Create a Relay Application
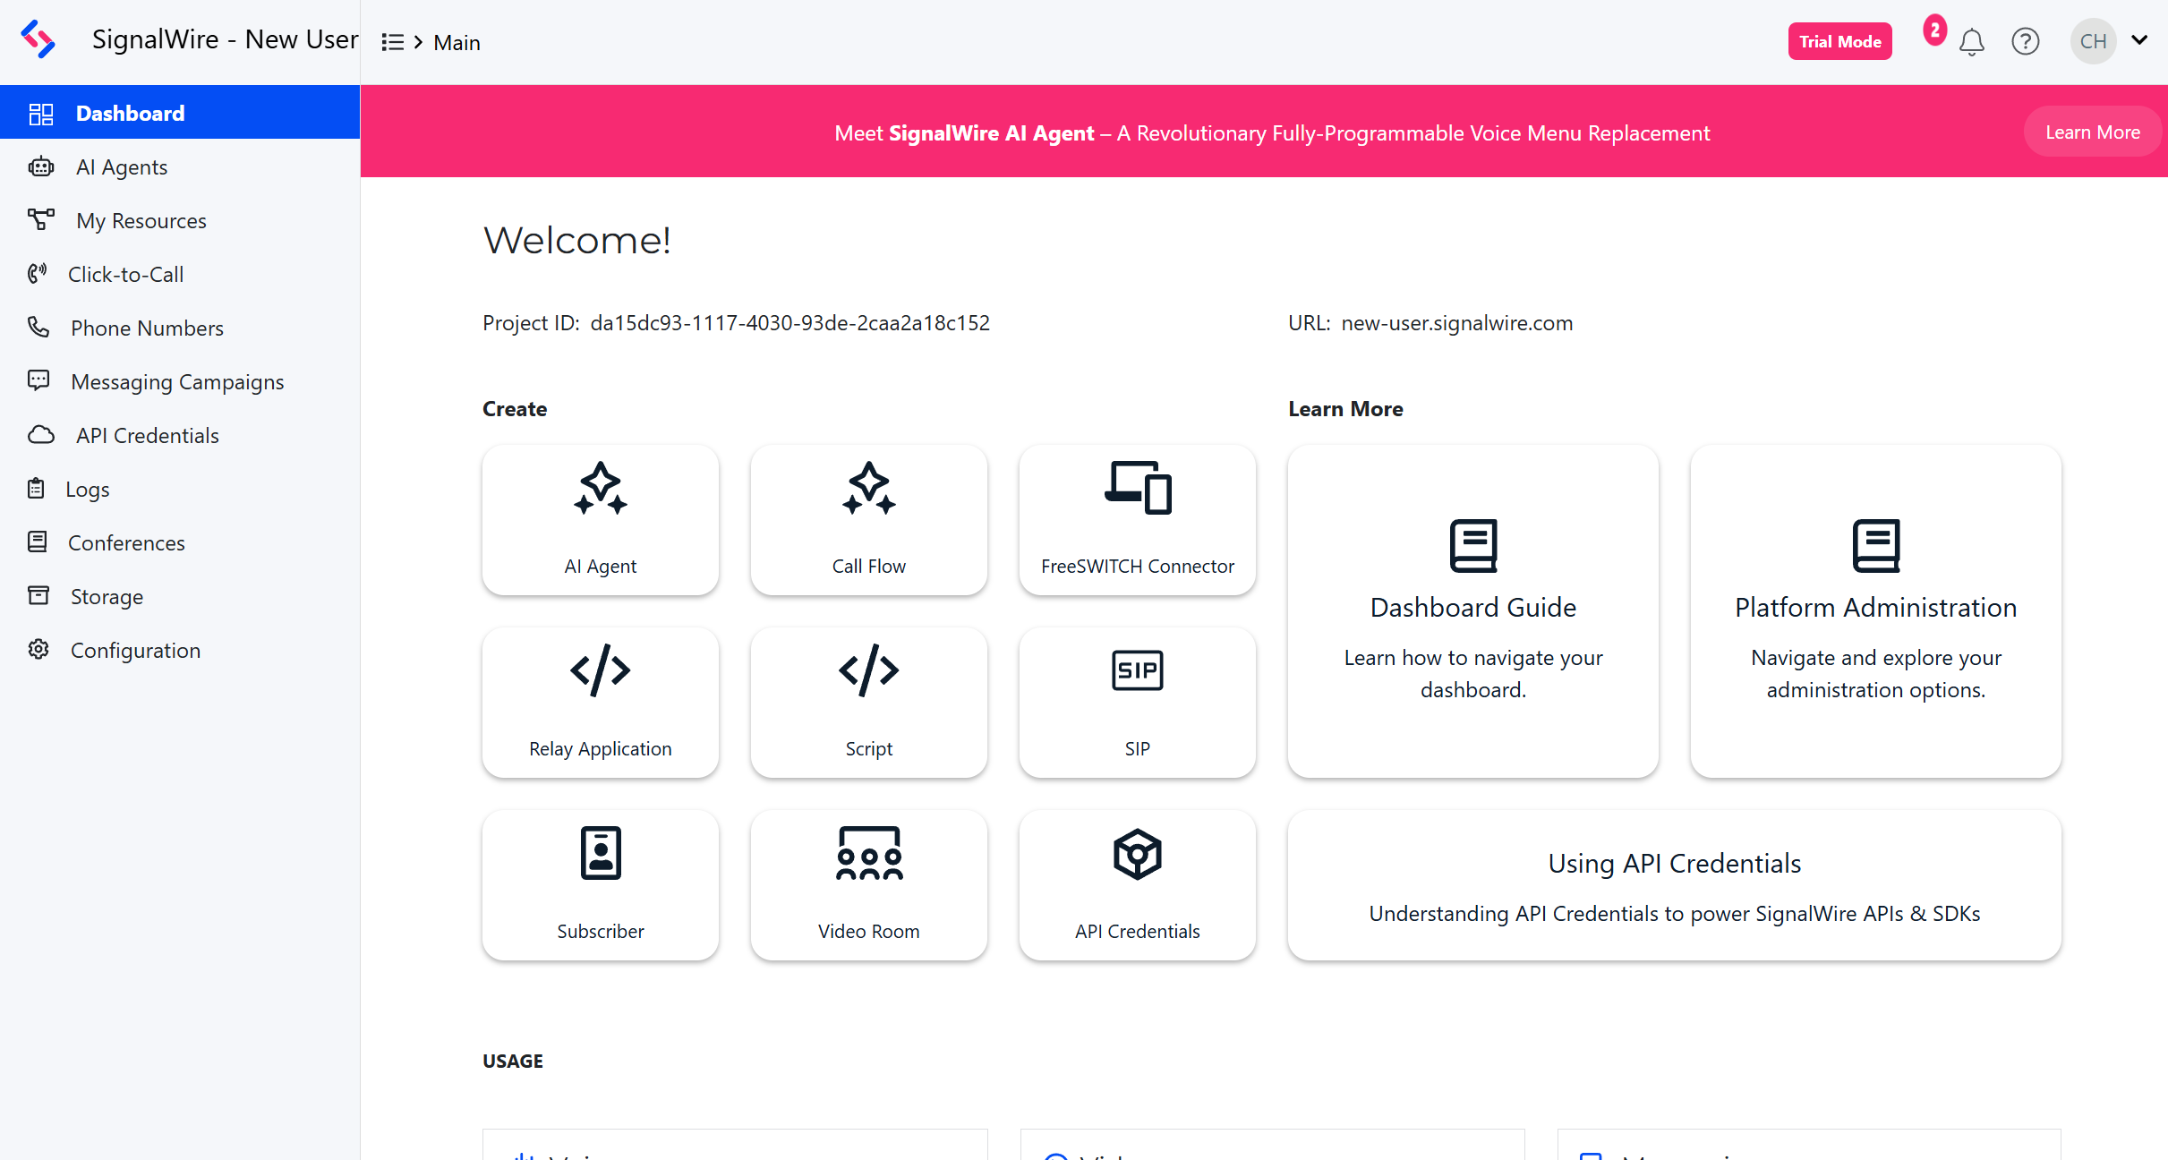2168x1160 pixels. 600,703
